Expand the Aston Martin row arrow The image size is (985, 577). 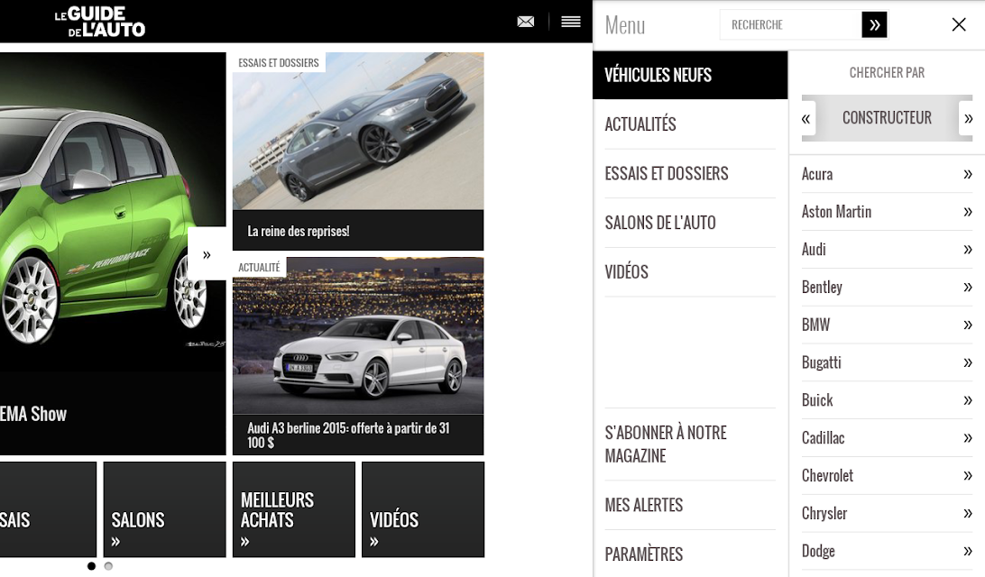967,212
